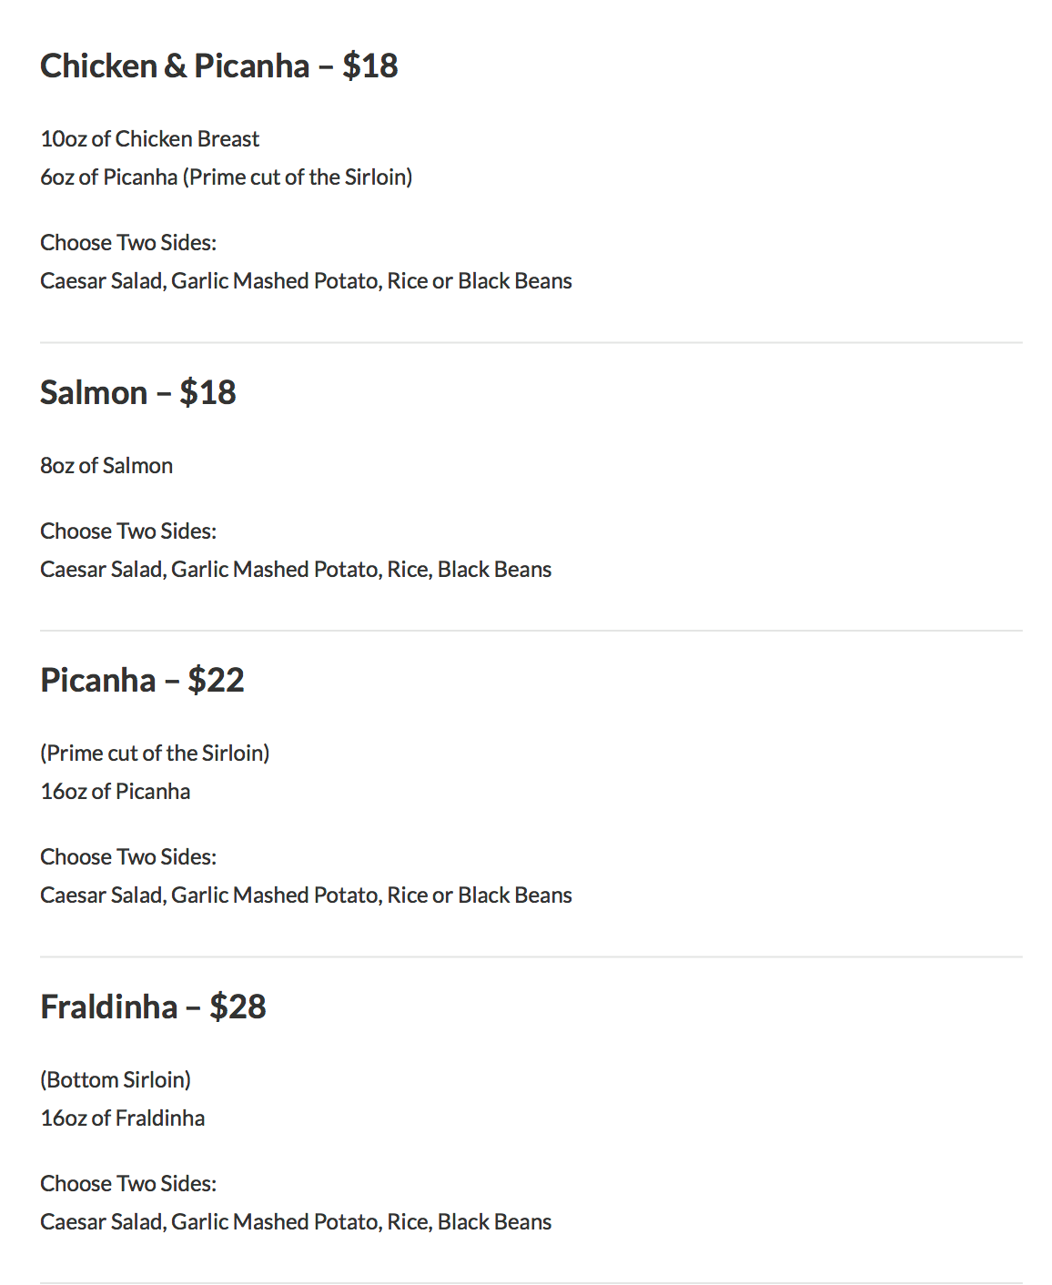Click the Chicken & Picanha – $18 heading
The image size is (1052, 1285).
(218, 66)
